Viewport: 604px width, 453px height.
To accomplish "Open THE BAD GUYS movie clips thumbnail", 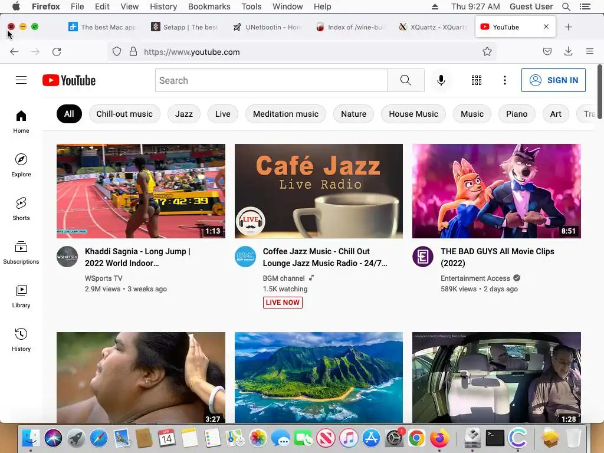I will click(497, 191).
